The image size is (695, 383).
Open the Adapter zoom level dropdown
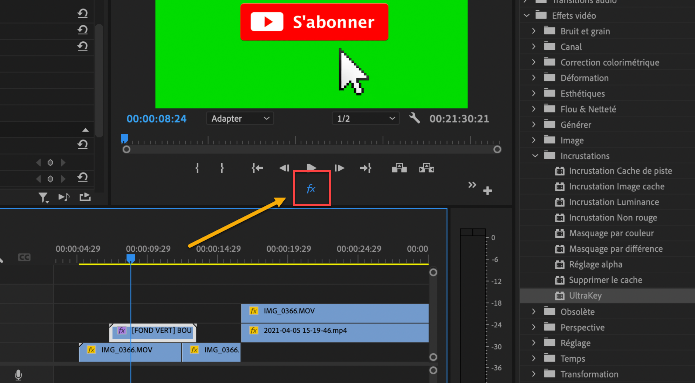pyautogui.click(x=240, y=118)
